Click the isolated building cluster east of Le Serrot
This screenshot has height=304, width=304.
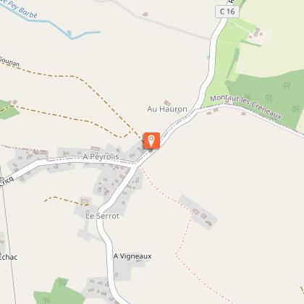tap(199, 212)
